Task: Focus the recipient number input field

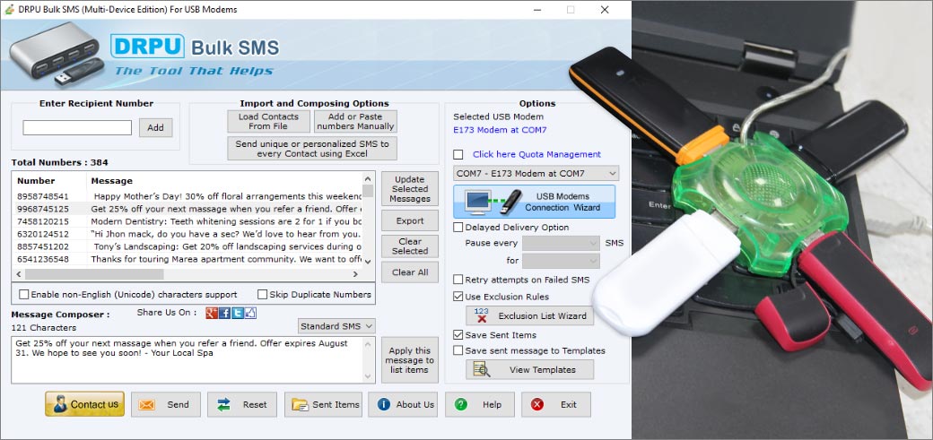Action: coord(77,128)
